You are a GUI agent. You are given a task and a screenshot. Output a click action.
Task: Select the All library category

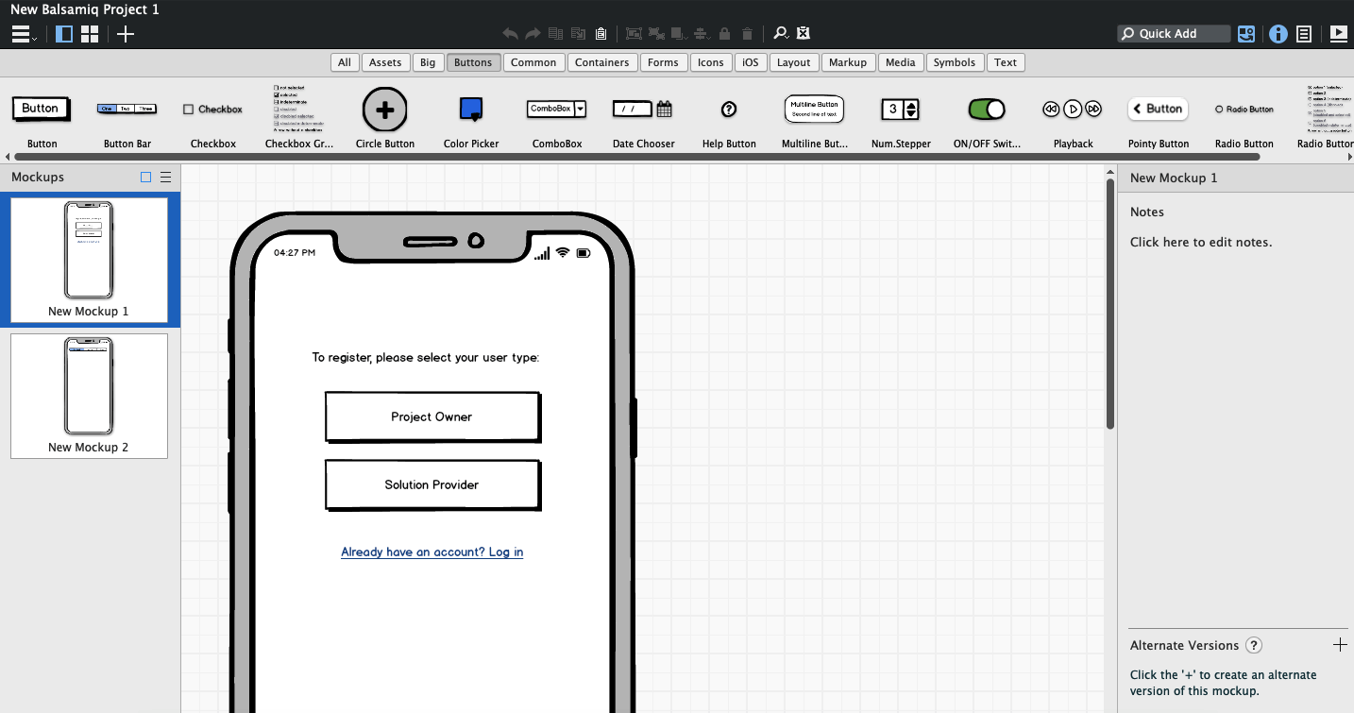(x=345, y=62)
